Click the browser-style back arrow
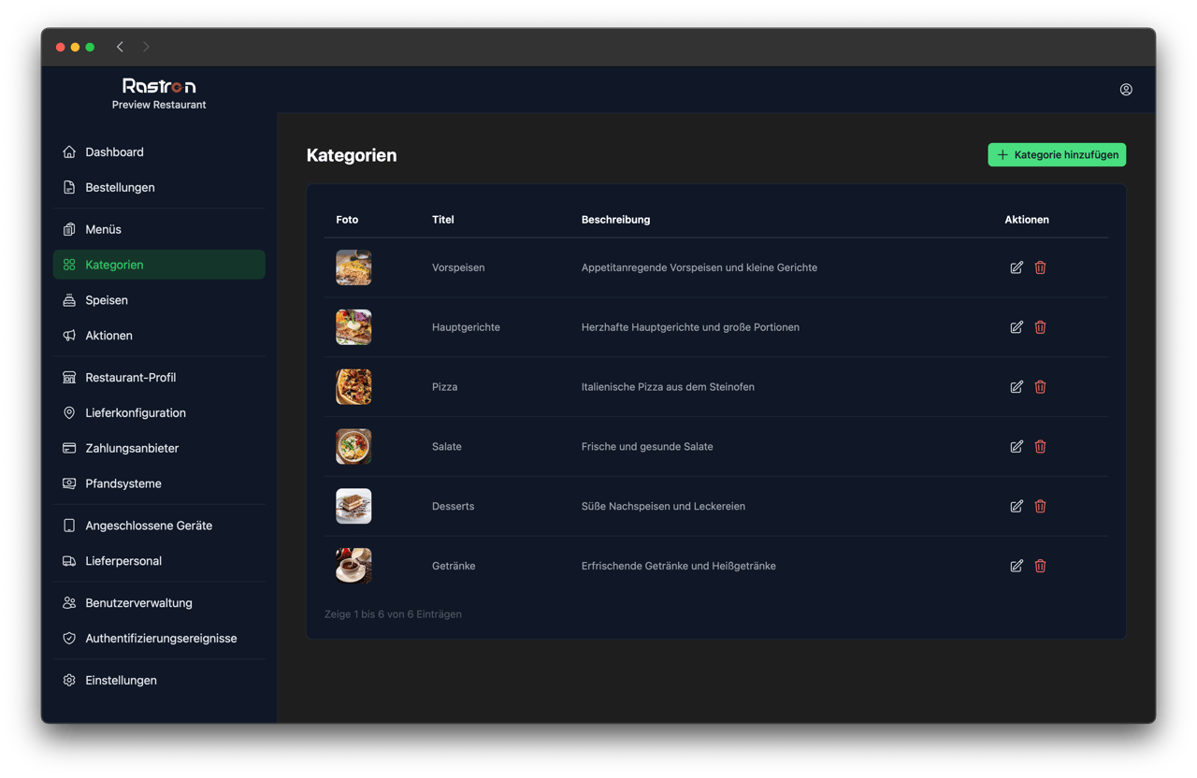 (x=120, y=47)
